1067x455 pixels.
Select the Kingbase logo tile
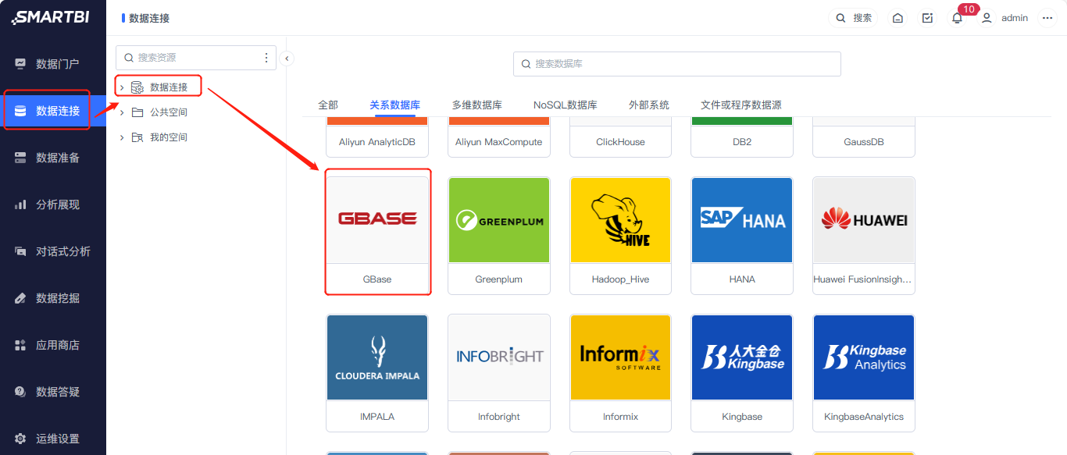tap(742, 357)
